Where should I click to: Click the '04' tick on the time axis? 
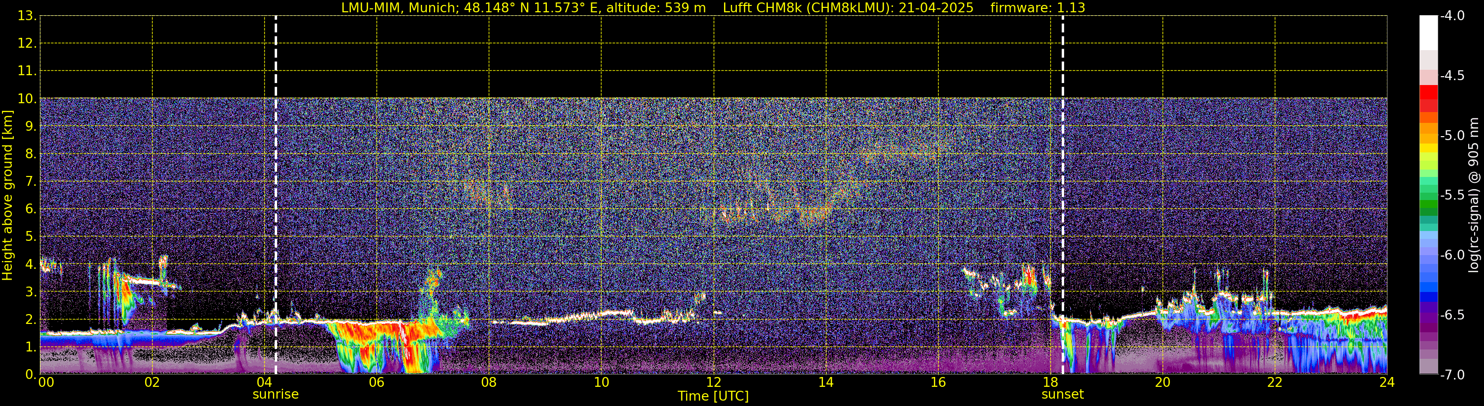click(264, 382)
